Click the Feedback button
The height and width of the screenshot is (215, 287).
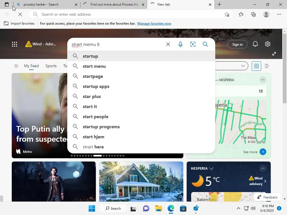pos(267,197)
